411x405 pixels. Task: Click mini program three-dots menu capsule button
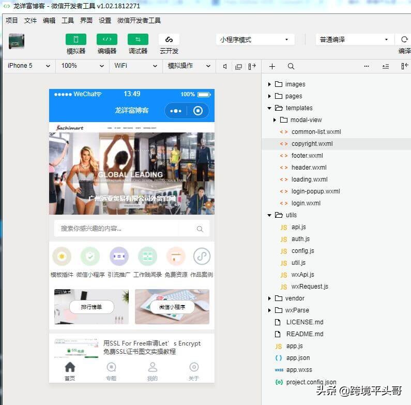pyautogui.click(x=176, y=111)
